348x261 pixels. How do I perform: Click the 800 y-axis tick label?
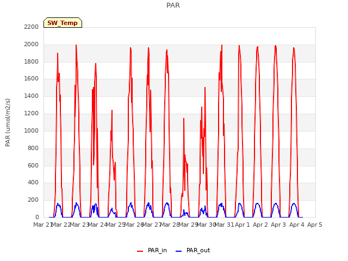(x=33, y=148)
